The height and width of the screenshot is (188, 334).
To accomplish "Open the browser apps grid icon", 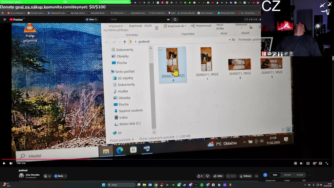I will click(x=3, y=13).
